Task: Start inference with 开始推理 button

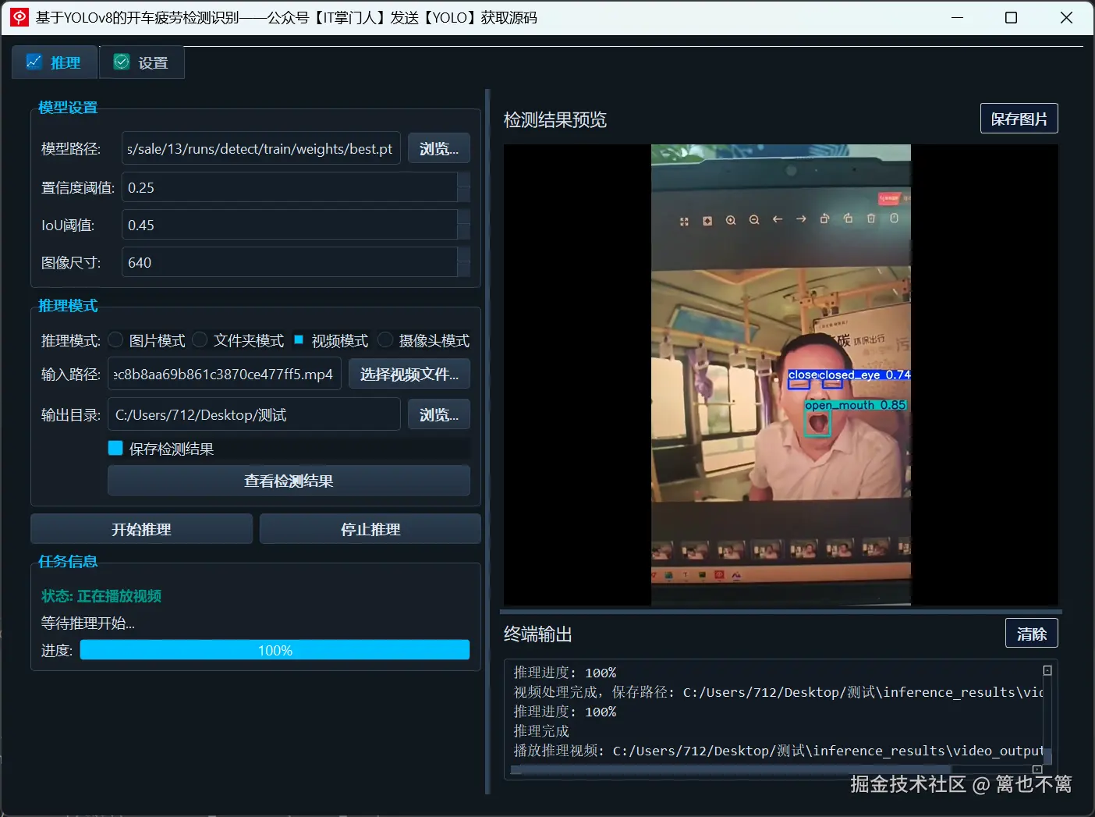Action: [141, 529]
